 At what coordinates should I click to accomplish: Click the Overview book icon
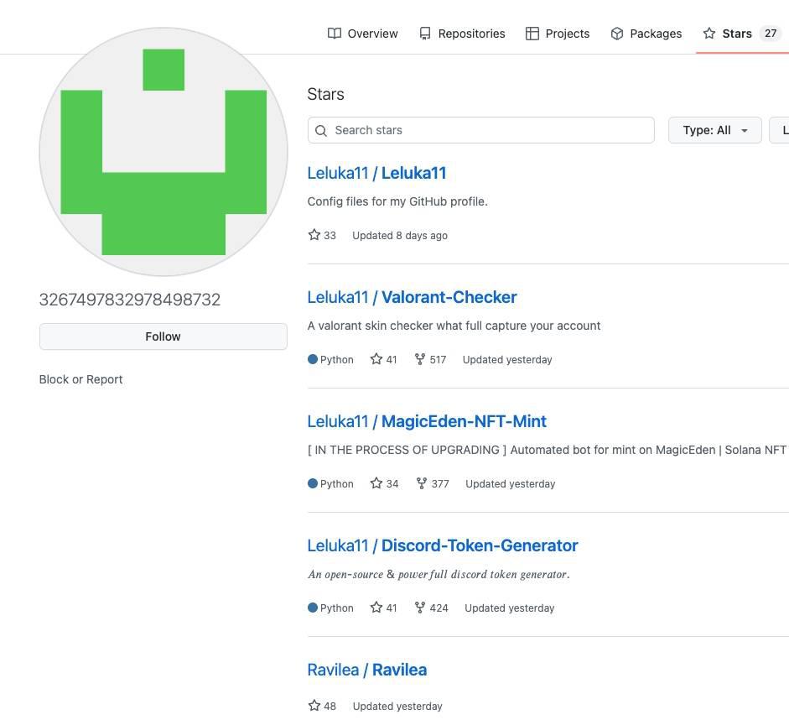[x=334, y=34]
